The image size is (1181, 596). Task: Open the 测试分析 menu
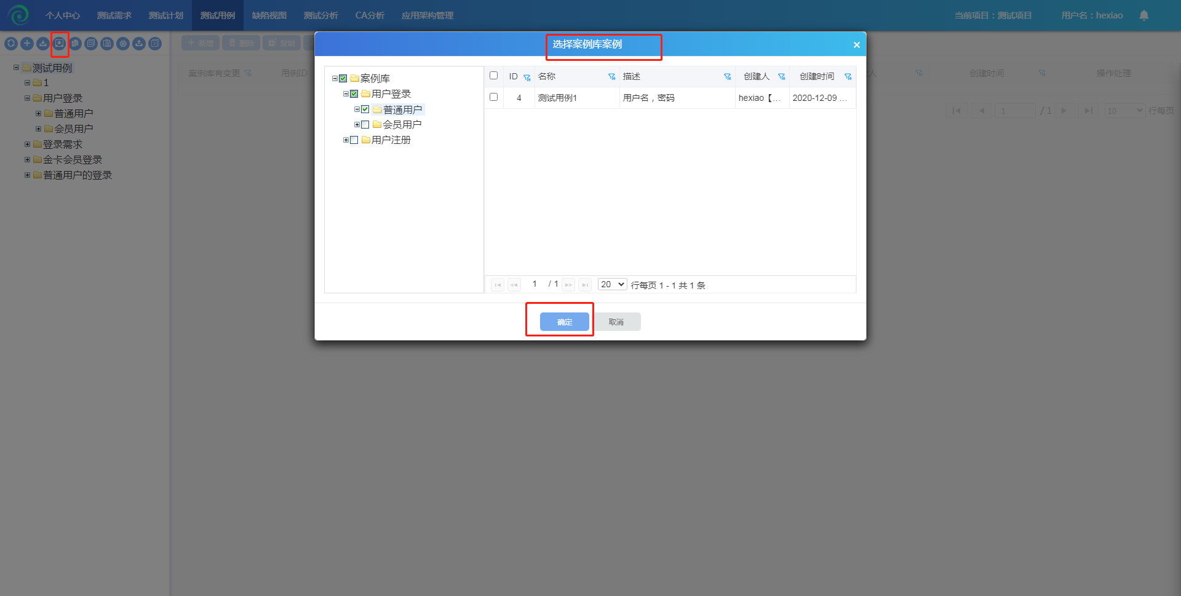pyautogui.click(x=321, y=15)
